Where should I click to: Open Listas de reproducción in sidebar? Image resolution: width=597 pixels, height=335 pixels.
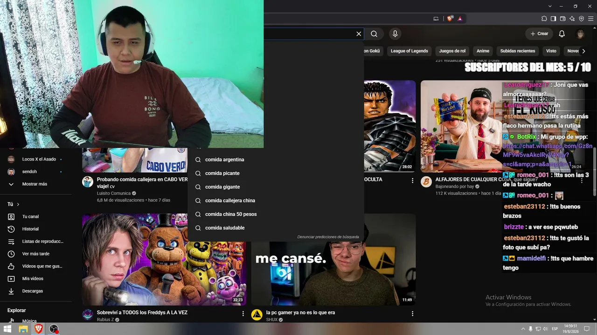tap(36, 241)
